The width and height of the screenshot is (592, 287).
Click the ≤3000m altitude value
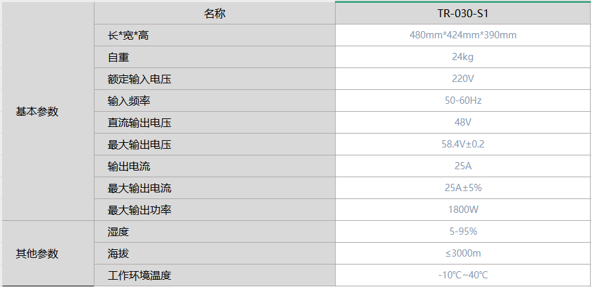point(462,253)
